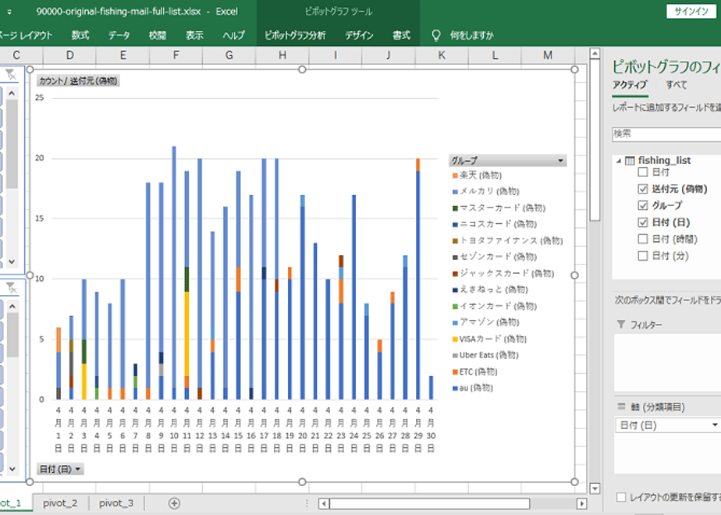Click the 検索 field search box
The height and width of the screenshot is (515, 721).
pos(666,133)
